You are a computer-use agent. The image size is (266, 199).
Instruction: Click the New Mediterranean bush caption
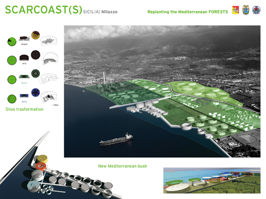(x=122, y=166)
